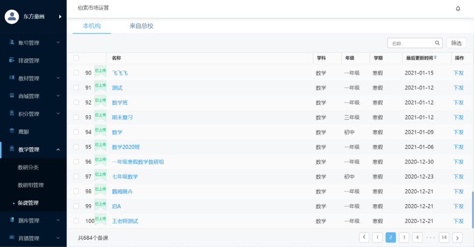This screenshot has width=474, height=247.
Task: Expand the 教材管理 menu chevron
Action: (x=58, y=78)
